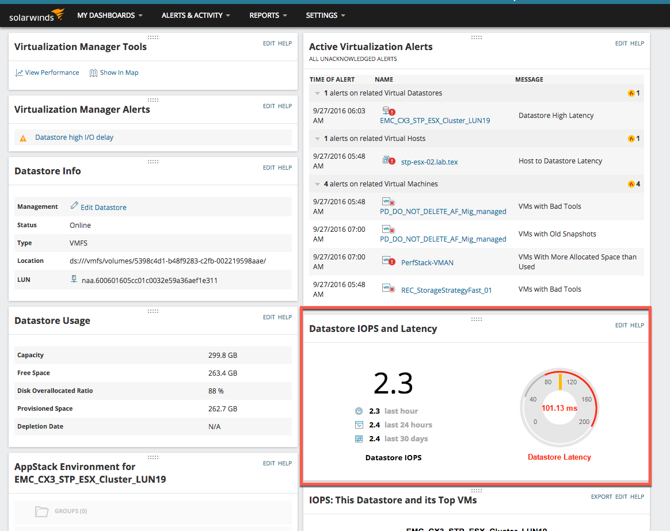Open the stp-esx-02.lab.tex host link
The height and width of the screenshot is (531, 670).
point(429,162)
